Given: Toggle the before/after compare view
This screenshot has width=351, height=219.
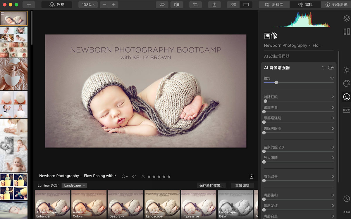Looking at the screenshot, I should 177,5.
